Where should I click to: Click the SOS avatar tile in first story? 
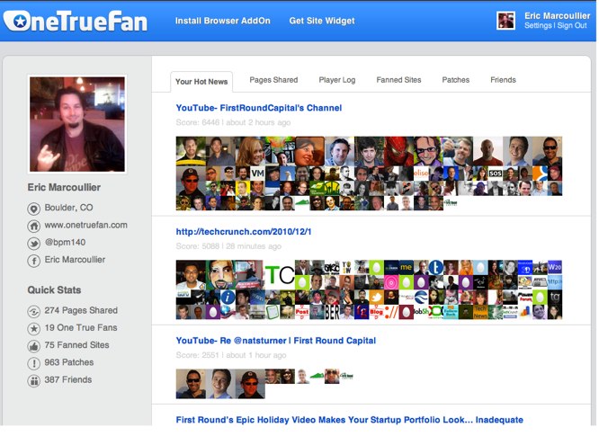pos(496,174)
